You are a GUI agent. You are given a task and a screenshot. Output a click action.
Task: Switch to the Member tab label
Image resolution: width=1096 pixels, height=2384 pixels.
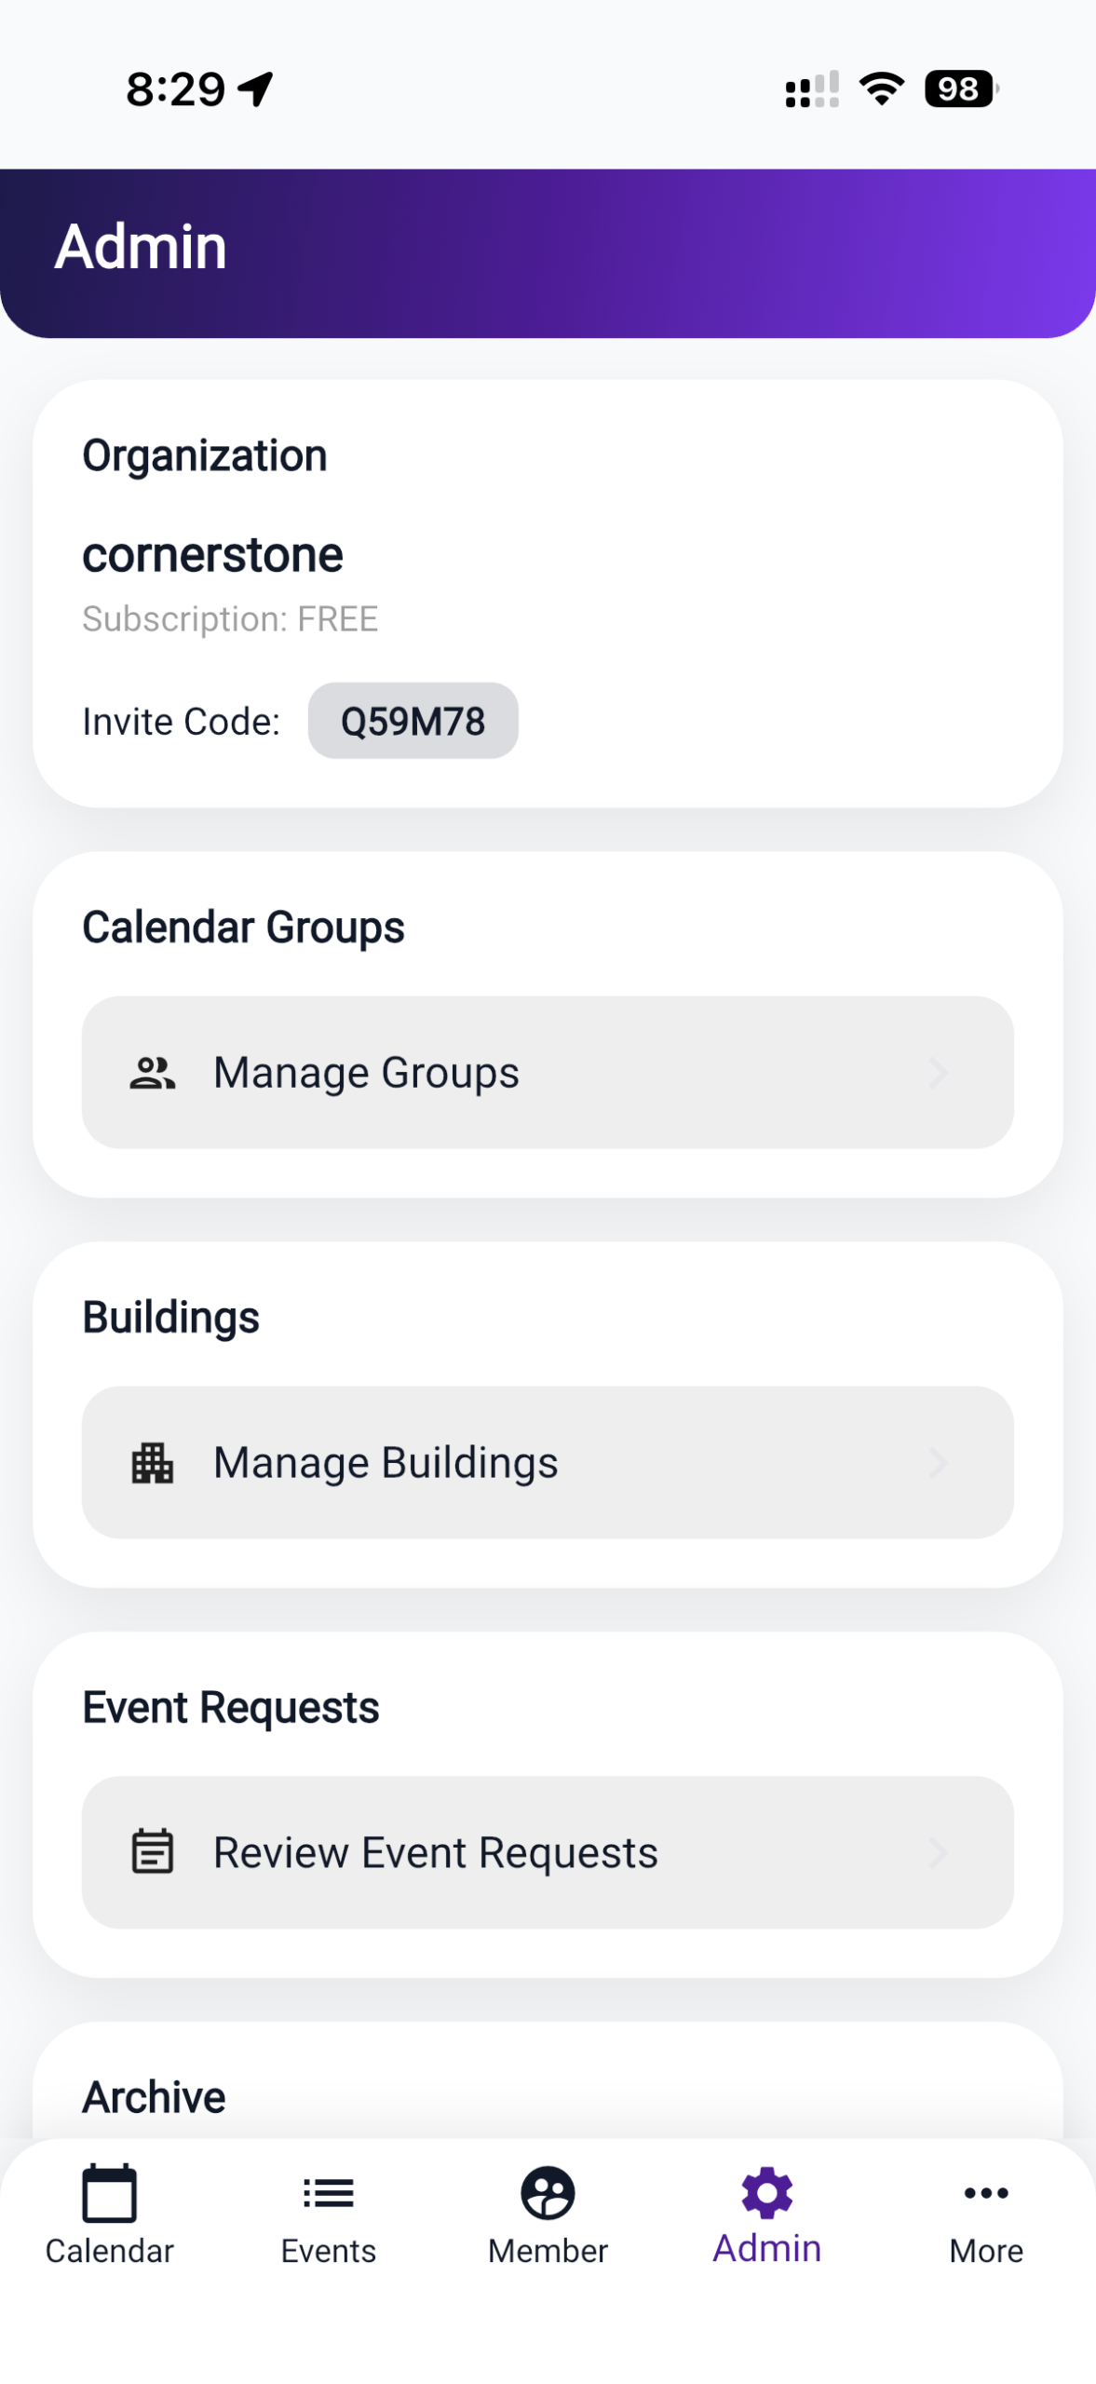point(548,2252)
